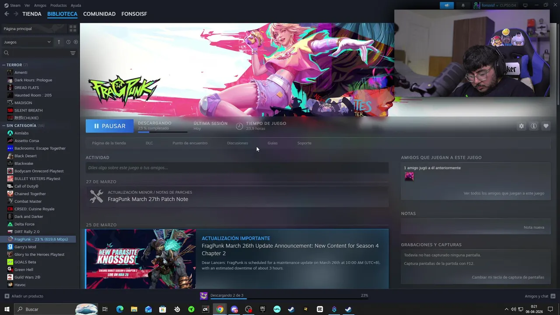The width and height of the screenshot is (560, 315).
Task: Pause the FragPunk download
Action: point(109,126)
